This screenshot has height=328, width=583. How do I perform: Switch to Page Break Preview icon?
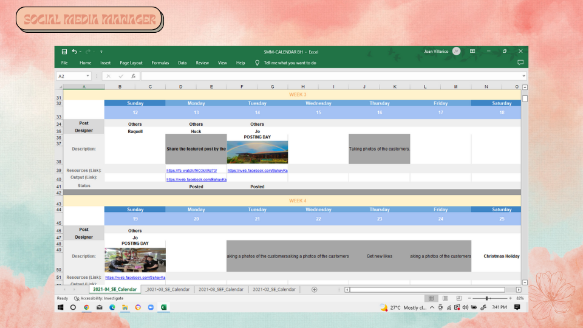459,298
